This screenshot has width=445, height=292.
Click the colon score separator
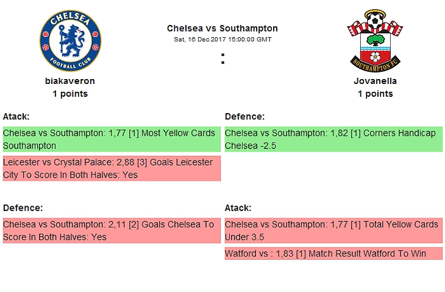click(x=222, y=59)
